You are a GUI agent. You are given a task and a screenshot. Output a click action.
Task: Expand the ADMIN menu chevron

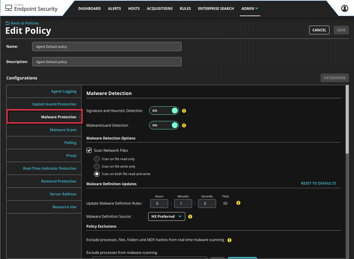[257, 8]
